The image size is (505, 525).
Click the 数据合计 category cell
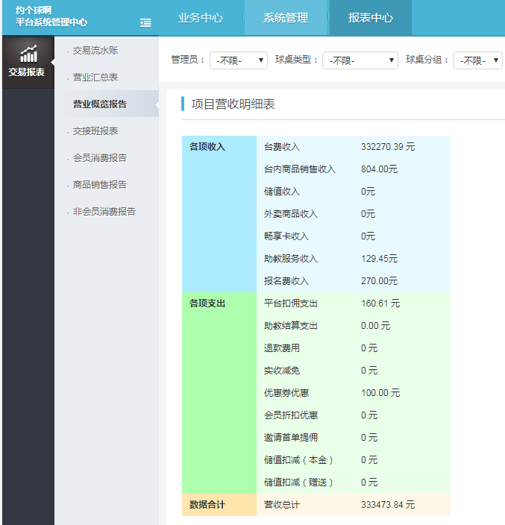pyautogui.click(x=219, y=505)
